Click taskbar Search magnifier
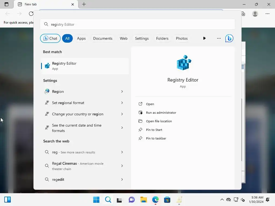The height and width of the screenshot is (206, 275). (108, 200)
